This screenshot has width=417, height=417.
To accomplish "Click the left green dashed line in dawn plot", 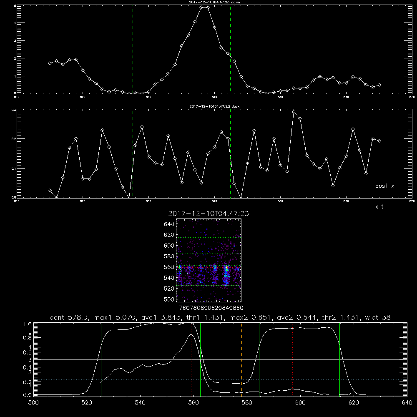I will coord(133,49).
